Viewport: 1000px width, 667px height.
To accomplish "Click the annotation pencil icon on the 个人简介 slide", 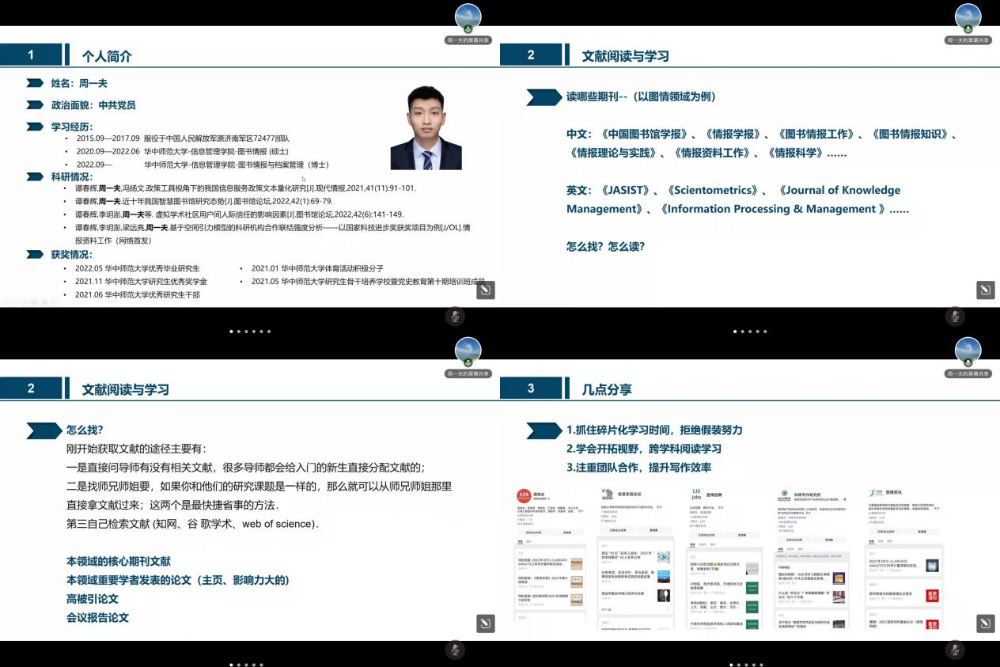I will (485, 290).
